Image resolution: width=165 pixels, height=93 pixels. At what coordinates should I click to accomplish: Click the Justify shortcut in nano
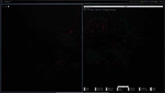click(x=131, y=90)
